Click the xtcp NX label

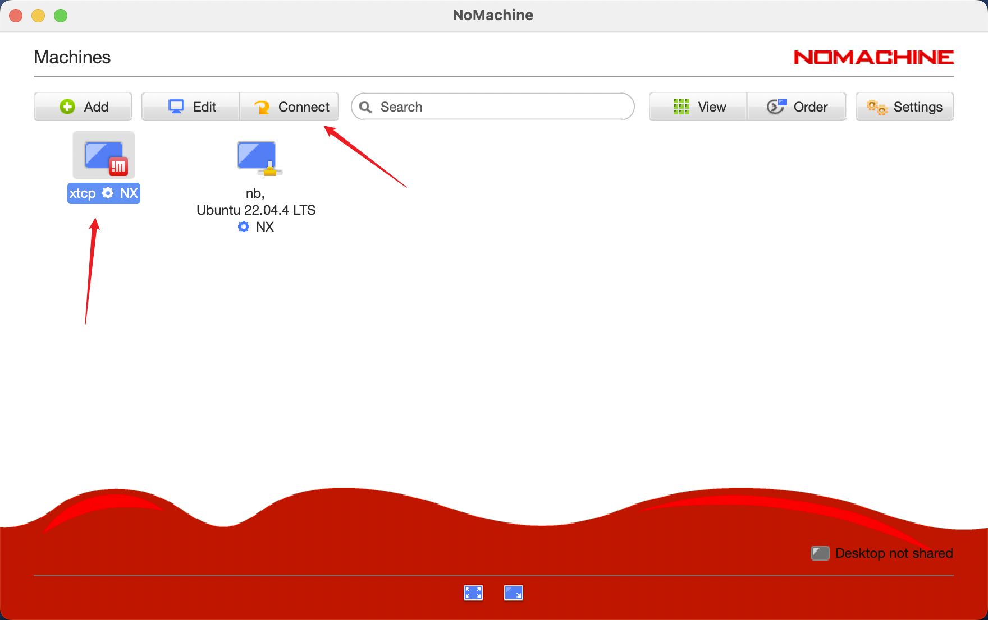104,193
